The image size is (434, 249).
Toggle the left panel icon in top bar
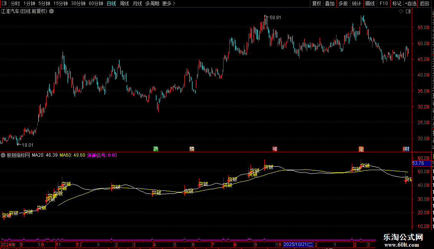[x=4, y=3]
